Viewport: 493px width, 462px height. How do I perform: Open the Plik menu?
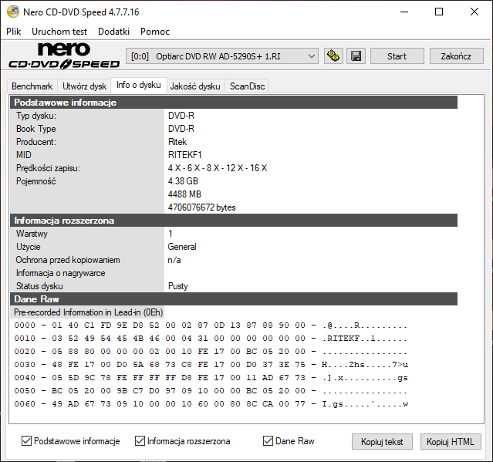[x=14, y=32]
